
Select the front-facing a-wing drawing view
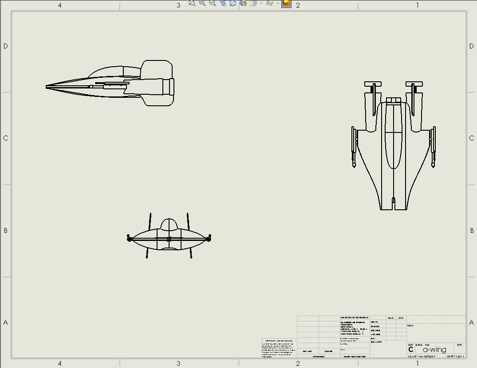[169, 236]
